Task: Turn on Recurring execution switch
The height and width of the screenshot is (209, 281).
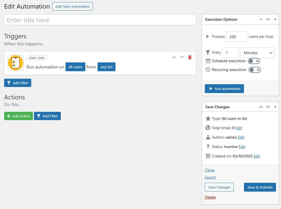Action: coord(255,70)
